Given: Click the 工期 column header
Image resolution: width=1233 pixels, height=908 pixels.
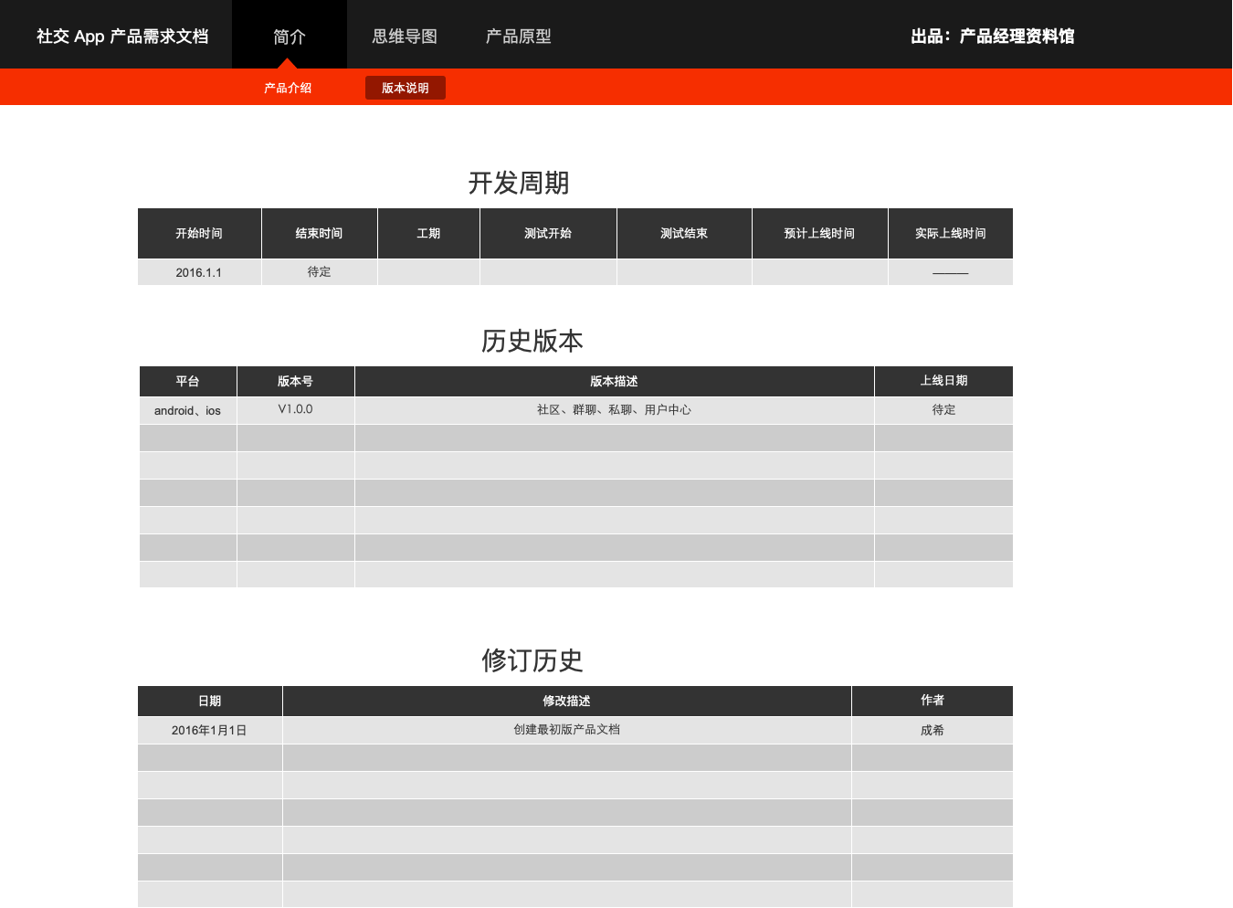Looking at the screenshot, I should (428, 233).
